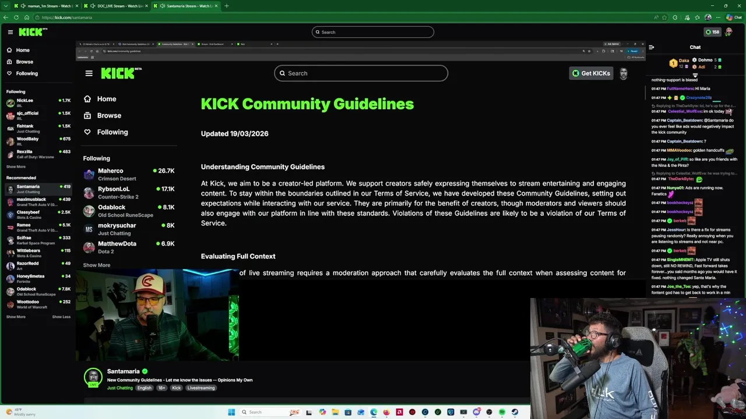746x419 pixels.
Task: Open Classybeef recommended channel
Action: (38, 214)
